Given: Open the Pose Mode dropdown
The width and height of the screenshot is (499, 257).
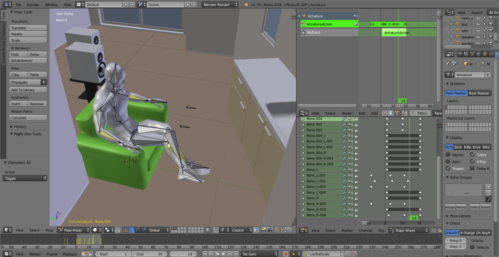Looking at the screenshot, I should tap(74, 230).
